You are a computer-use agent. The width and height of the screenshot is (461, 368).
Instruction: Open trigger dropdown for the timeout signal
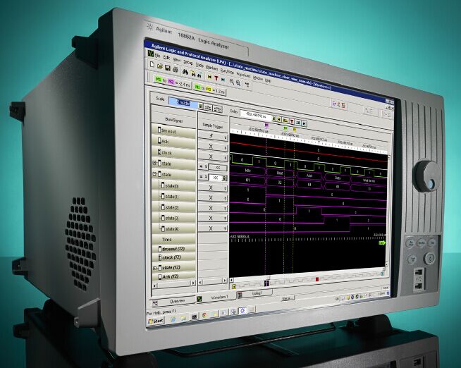click(226, 137)
